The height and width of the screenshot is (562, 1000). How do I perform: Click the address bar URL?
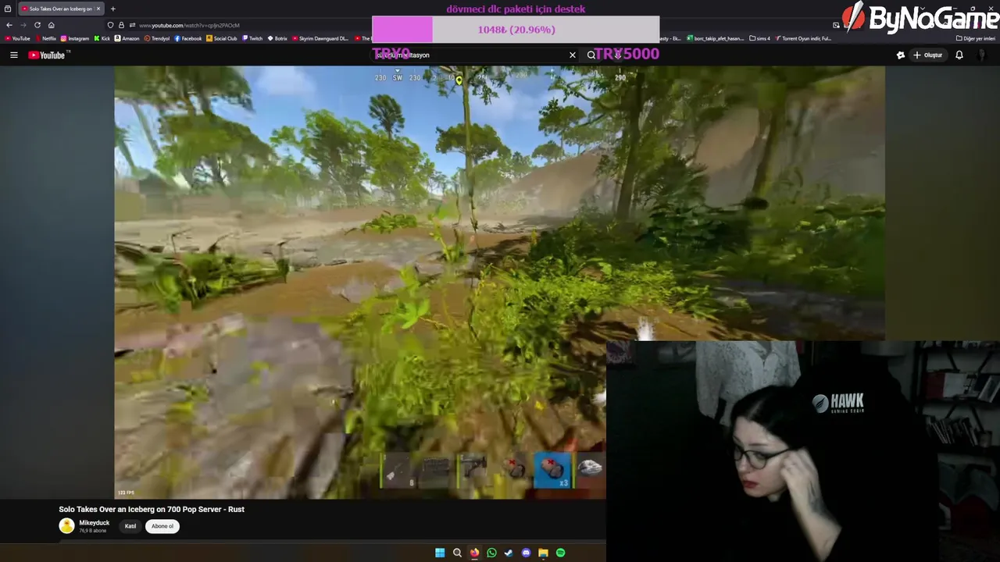click(x=189, y=25)
